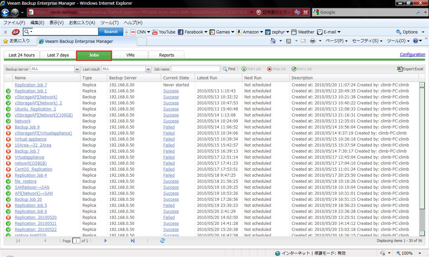The height and width of the screenshot is (257, 429).
Task: Click the read mail icon in command bar
Action: (x=303, y=41)
